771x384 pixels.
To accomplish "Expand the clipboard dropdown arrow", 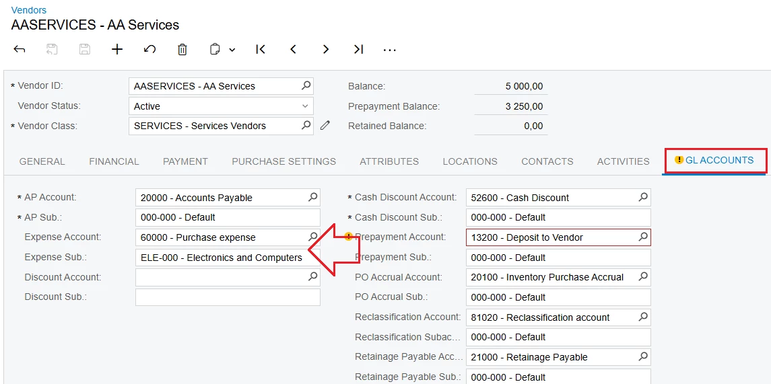I will (232, 50).
